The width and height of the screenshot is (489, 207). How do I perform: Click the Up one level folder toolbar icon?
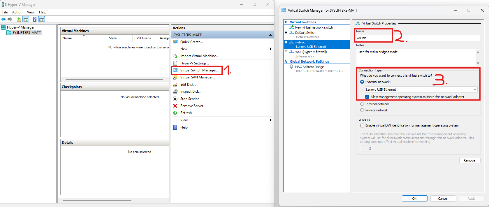pyautogui.click(x=19, y=19)
